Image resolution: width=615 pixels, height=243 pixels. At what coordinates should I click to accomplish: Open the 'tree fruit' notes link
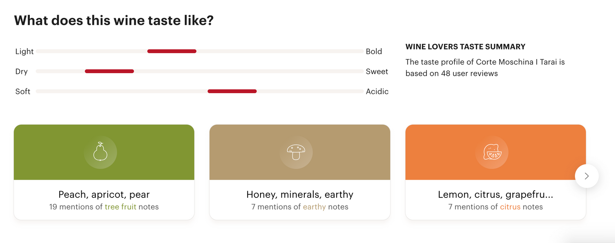click(x=120, y=207)
